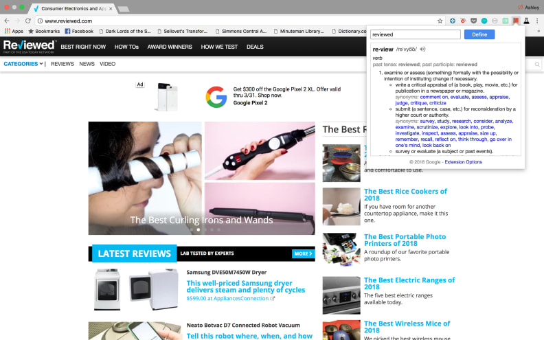Open The Best Rice Cookers of 2018
This screenshot has height=340, width=544.
[405, 194]
